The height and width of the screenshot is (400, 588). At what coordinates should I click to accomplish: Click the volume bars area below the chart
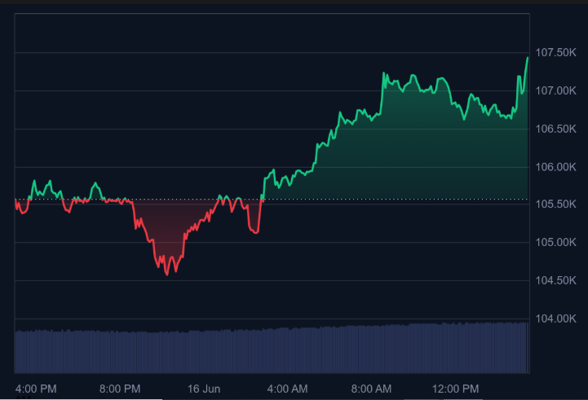272,348
